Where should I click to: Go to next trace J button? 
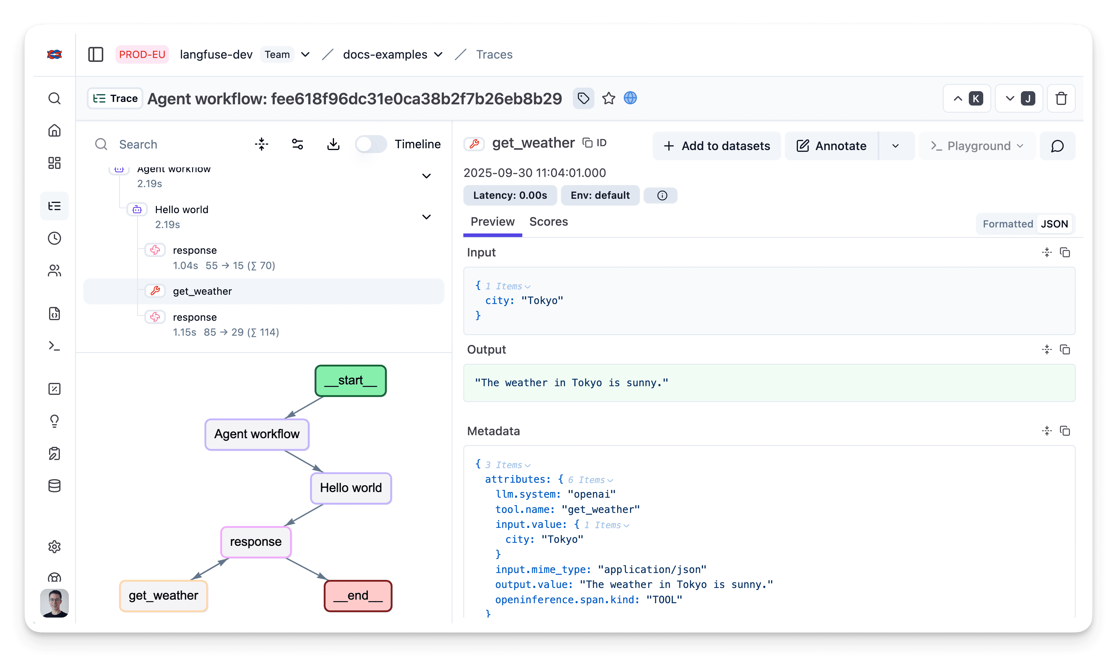(x=1019, y=98)
